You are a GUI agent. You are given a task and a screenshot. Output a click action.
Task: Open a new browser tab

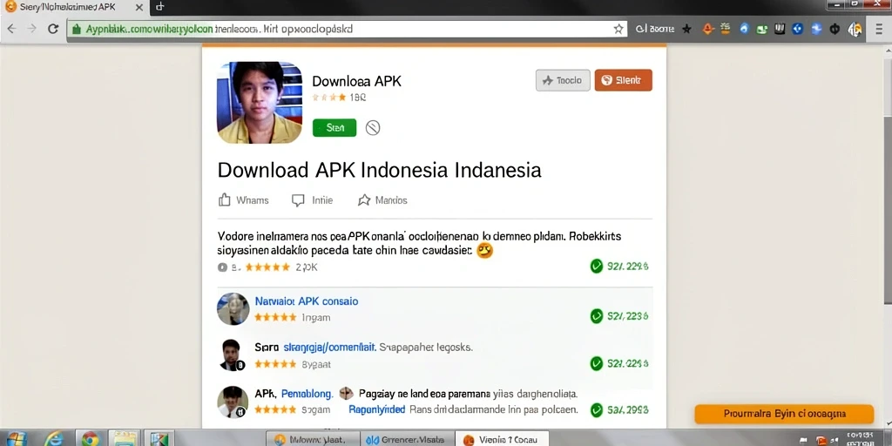(160, 7)
